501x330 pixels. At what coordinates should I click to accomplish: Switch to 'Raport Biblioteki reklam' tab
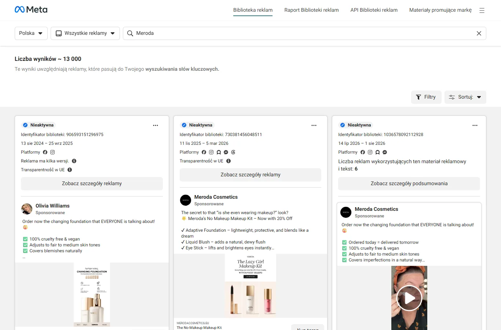coord(311,10)
